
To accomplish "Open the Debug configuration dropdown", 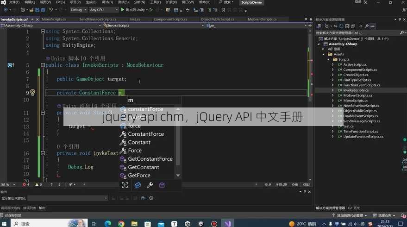I will pos(78,10).
